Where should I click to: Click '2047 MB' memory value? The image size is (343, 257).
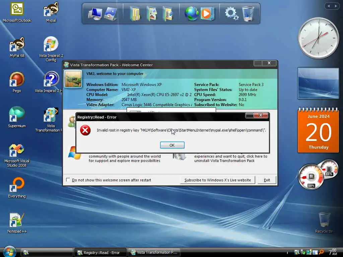pyautogui.click(x=129, y=100)
